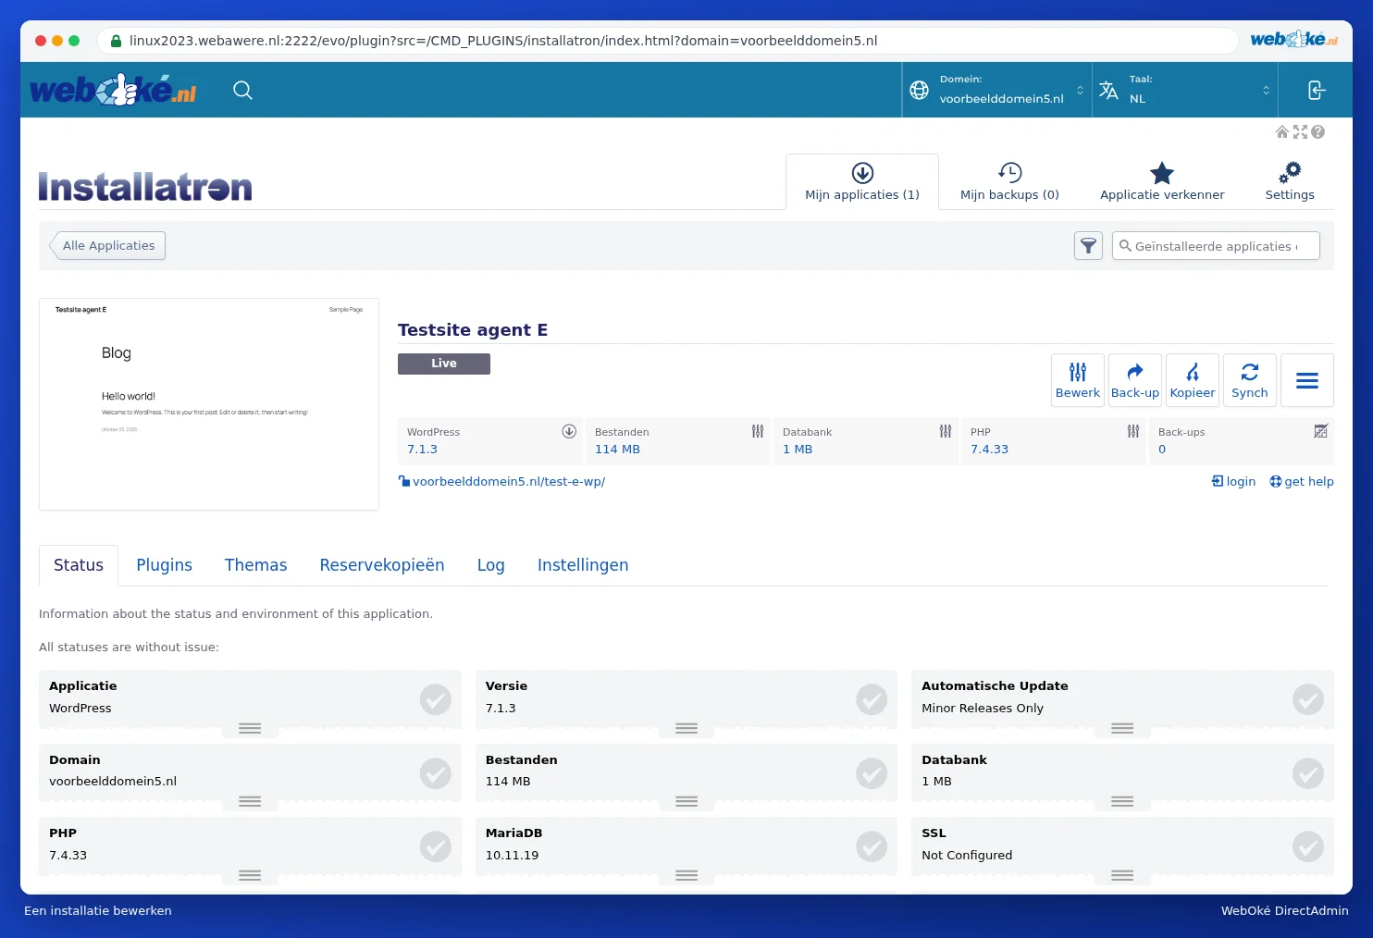The width and height of the screenshot is (1373, 938).
Task: Click the get help link
Action: click(x=1302, y=482)
